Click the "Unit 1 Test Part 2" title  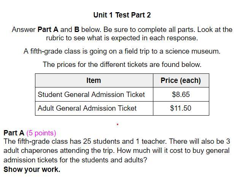[122, 15]
